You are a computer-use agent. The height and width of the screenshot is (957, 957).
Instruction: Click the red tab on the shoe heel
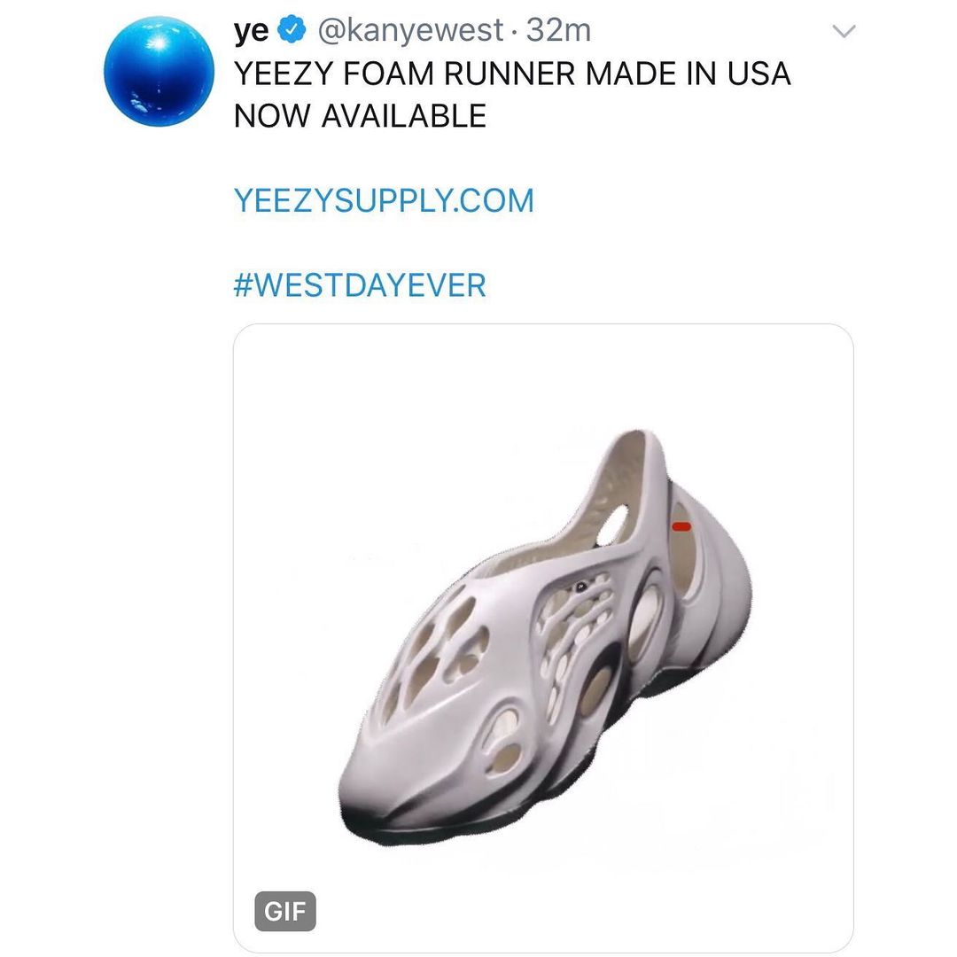click(681, 526)
